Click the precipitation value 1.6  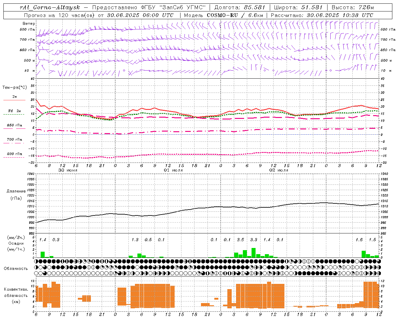pos(359,240)
